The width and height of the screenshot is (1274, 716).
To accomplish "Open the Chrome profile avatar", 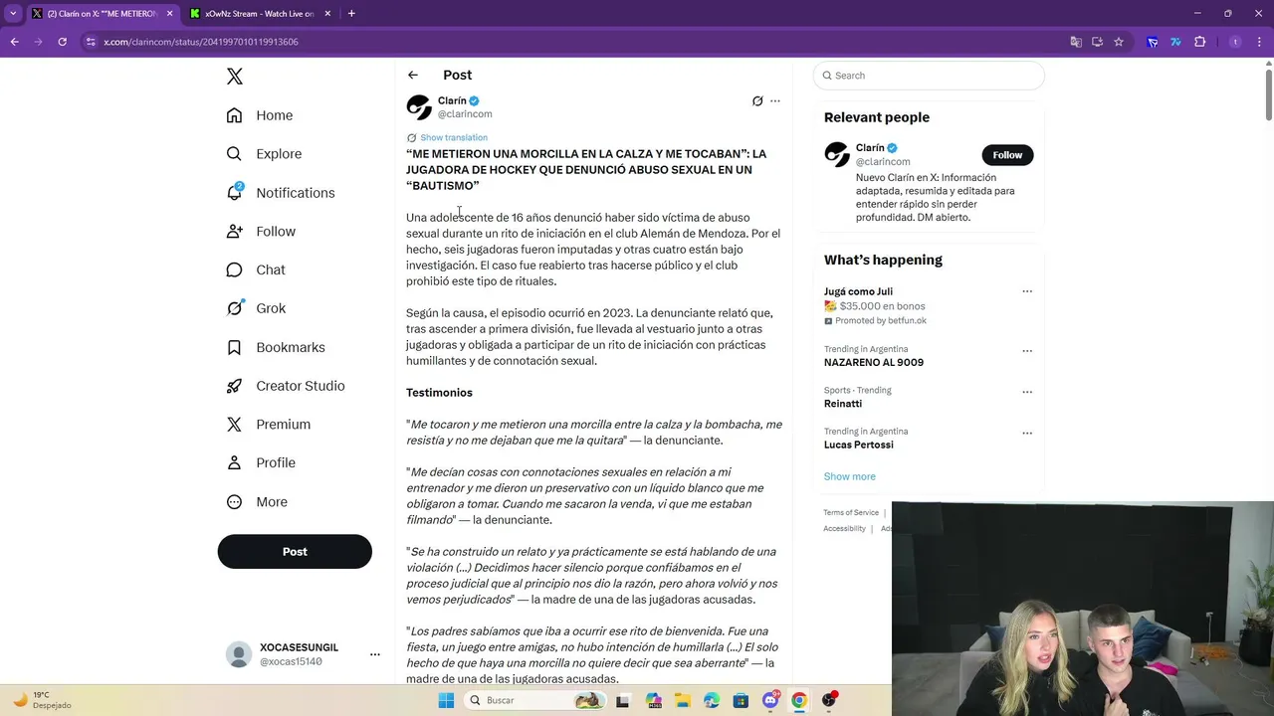I will [1236, 42].
